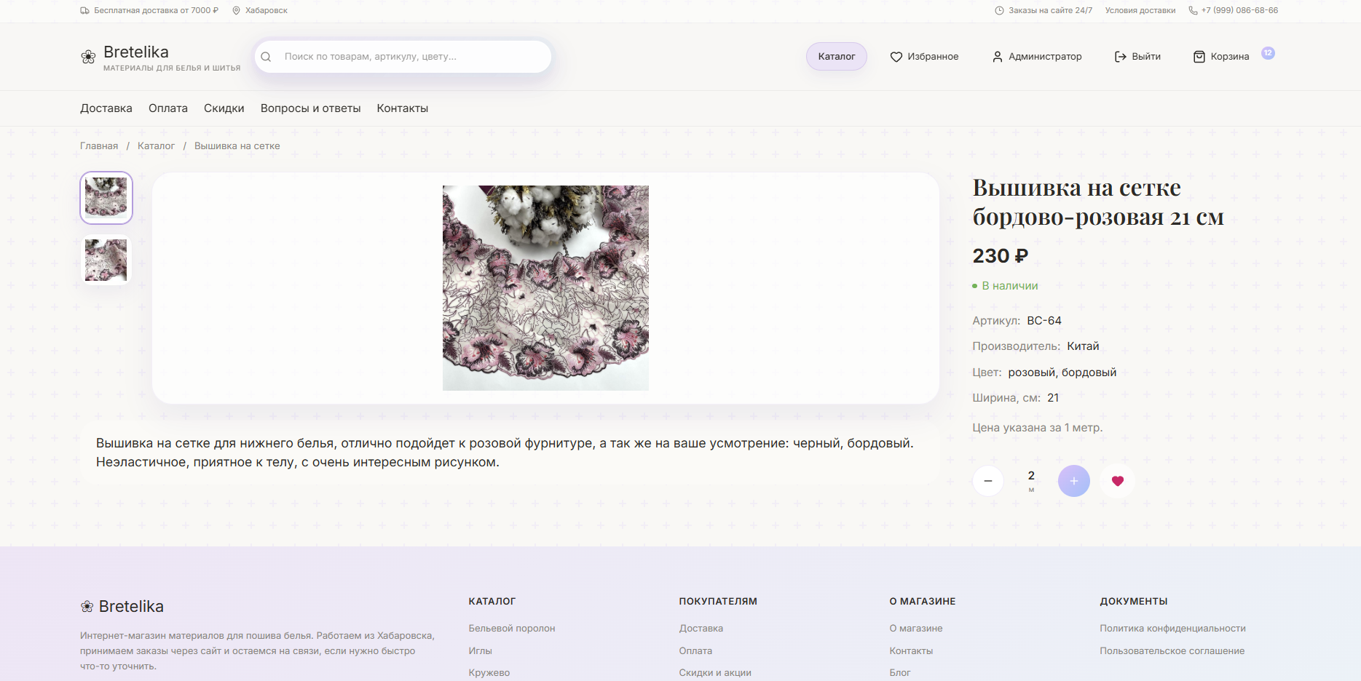Click the main lace product image
This screenshot has width=1361, height=681.
(x=545, y=288)
